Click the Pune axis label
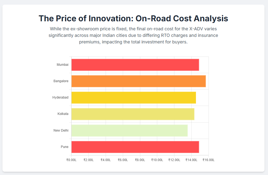Image resolution: width=268 pixels, height=175 pixels. pos(65,147)
